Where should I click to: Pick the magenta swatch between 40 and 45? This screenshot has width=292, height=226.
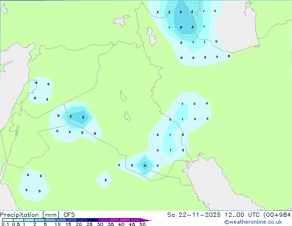(125, 220)
